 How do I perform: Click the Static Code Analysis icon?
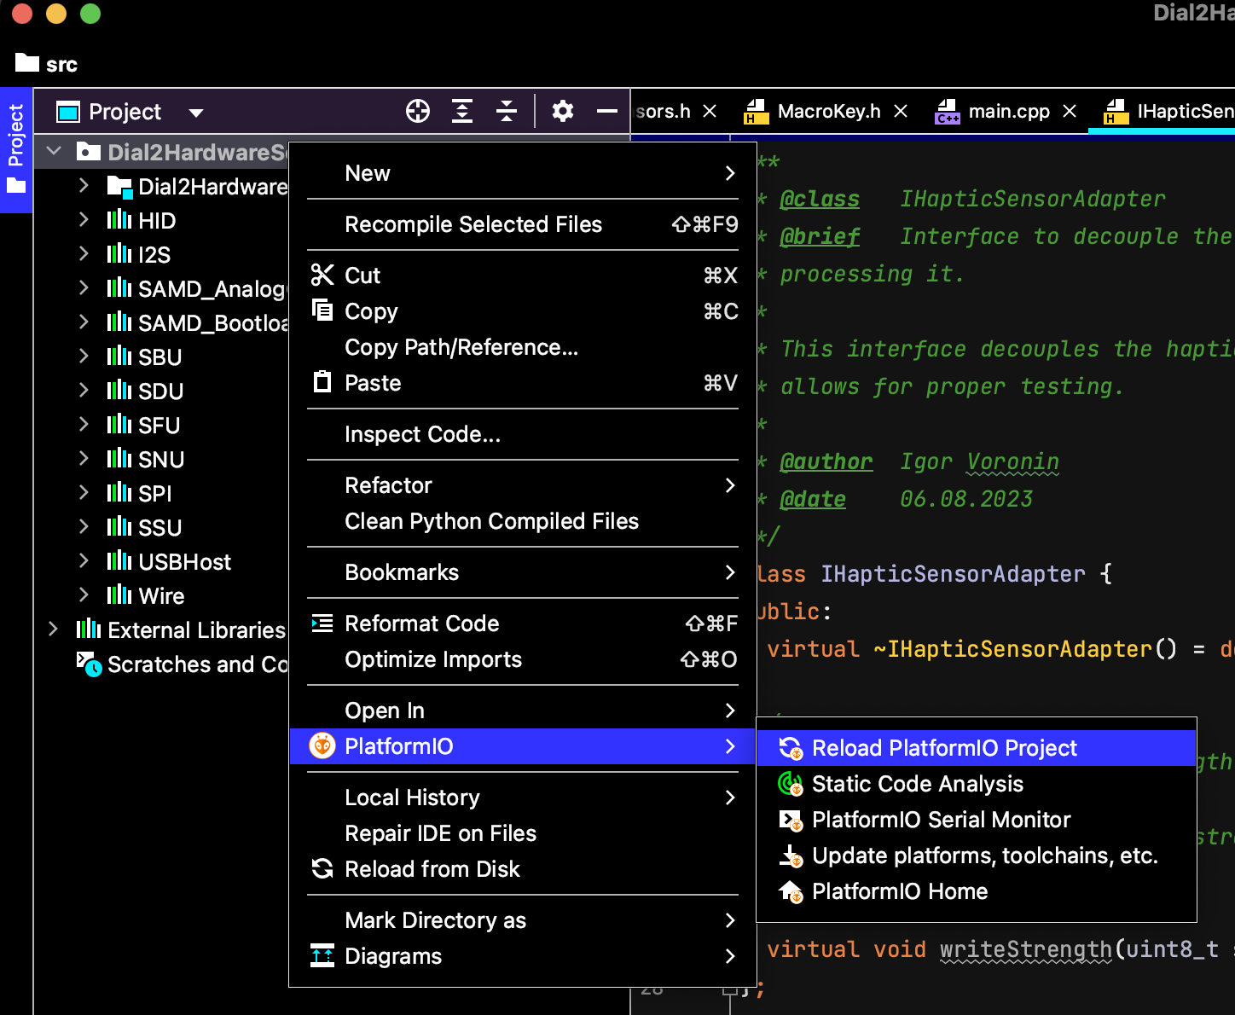pyautogui.click(x=791, y=783)
